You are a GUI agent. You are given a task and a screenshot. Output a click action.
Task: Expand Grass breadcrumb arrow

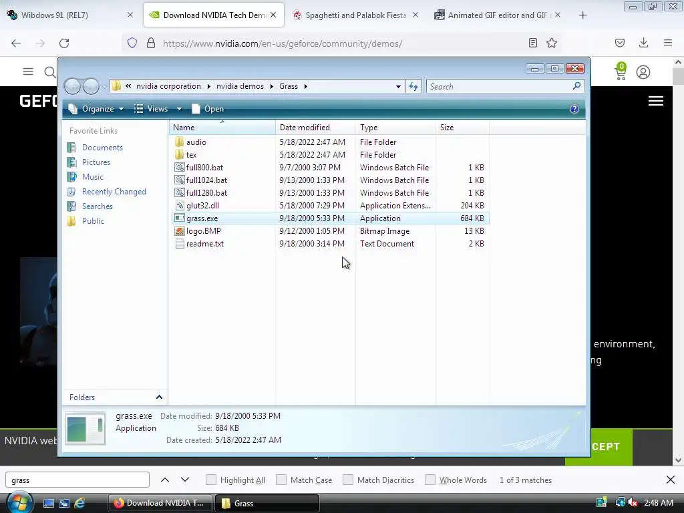pos(305,86)
